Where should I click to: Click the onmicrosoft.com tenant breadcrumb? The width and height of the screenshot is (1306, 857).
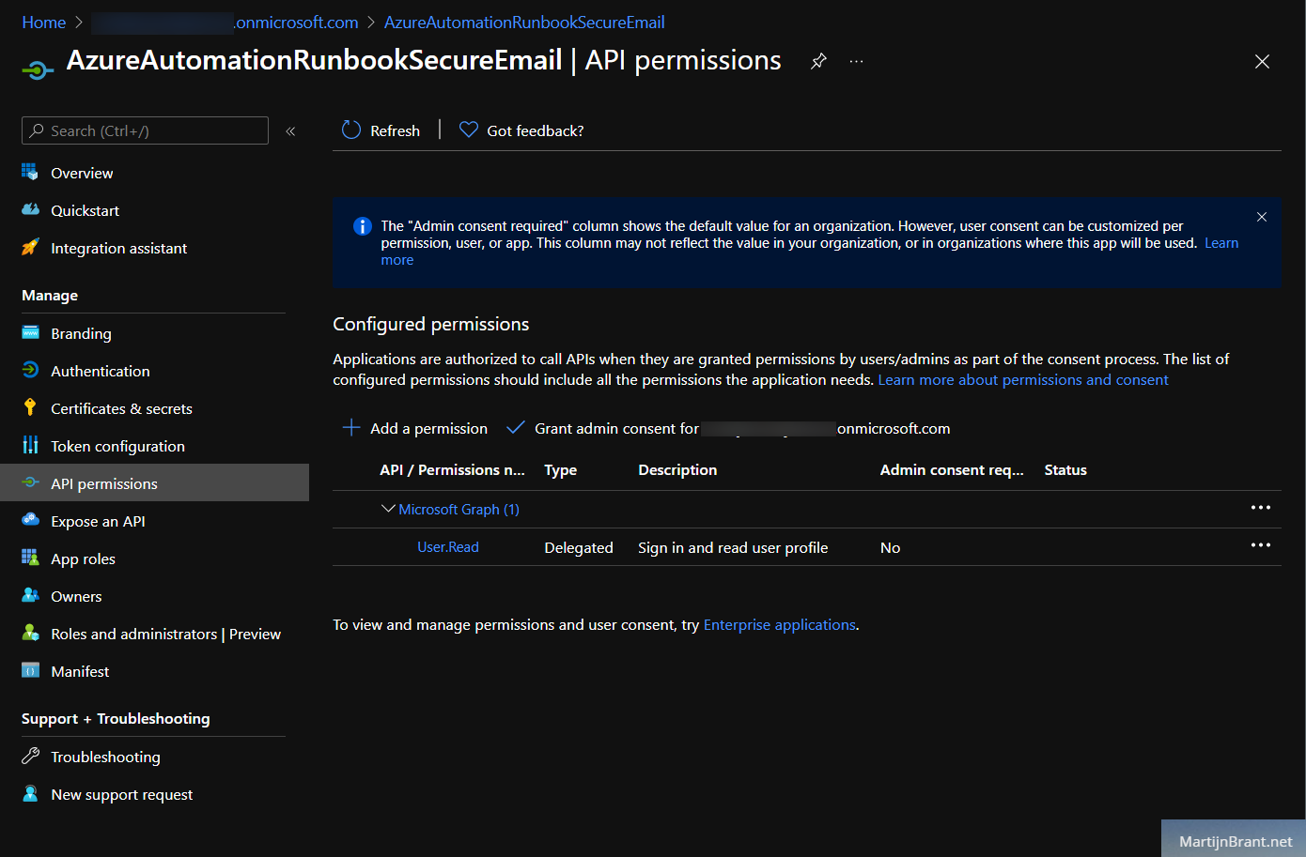[x=225, y=22]
